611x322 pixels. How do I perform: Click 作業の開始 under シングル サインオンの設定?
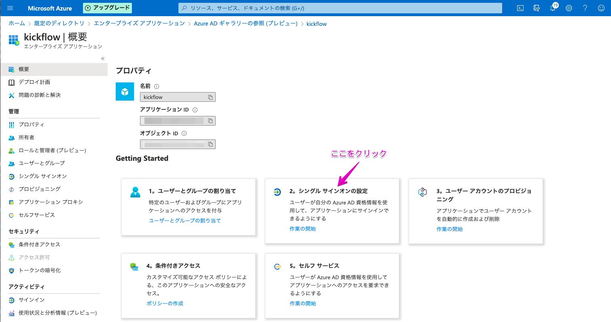click(x=303, y=229)
